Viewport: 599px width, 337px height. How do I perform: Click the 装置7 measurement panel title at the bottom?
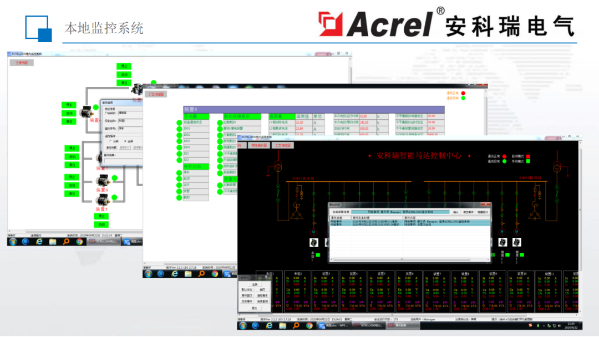coord(437,274)
